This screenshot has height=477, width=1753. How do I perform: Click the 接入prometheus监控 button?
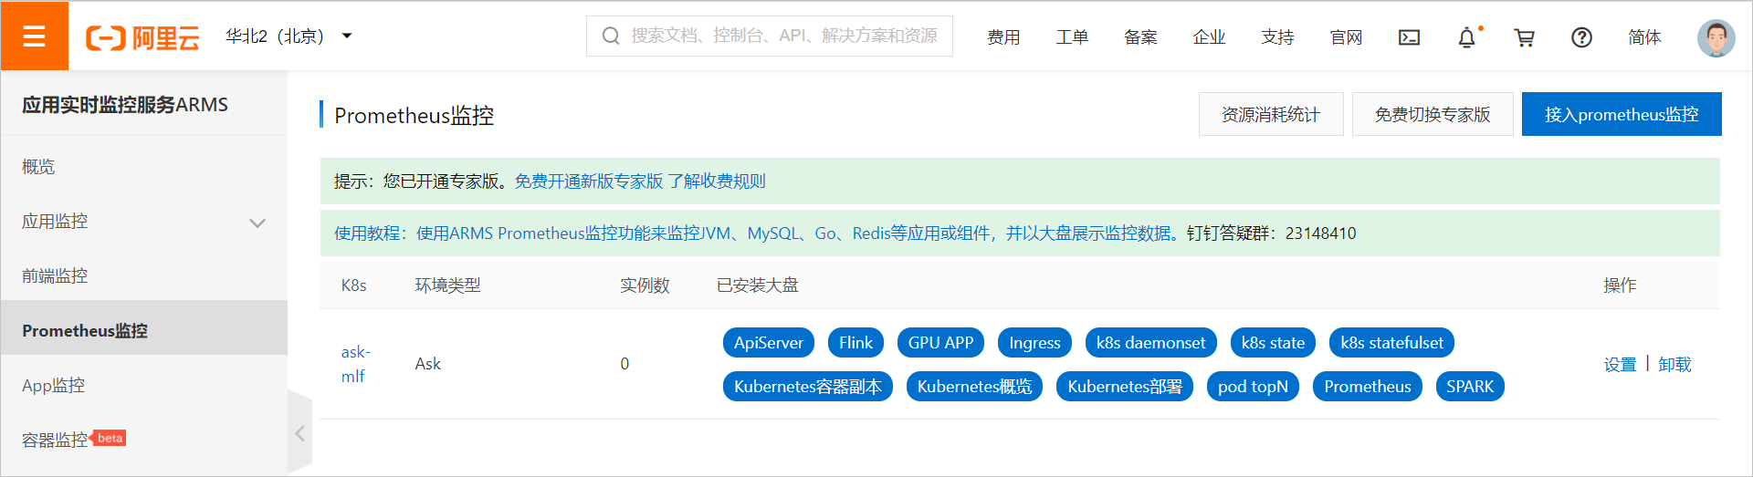(1622, 114)
